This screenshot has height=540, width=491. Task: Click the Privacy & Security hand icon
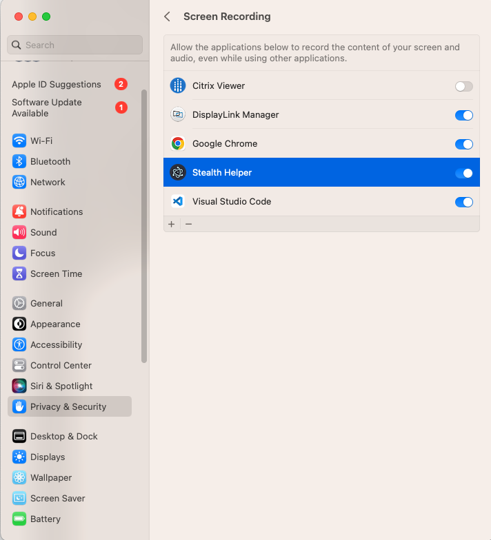[19, 406]
